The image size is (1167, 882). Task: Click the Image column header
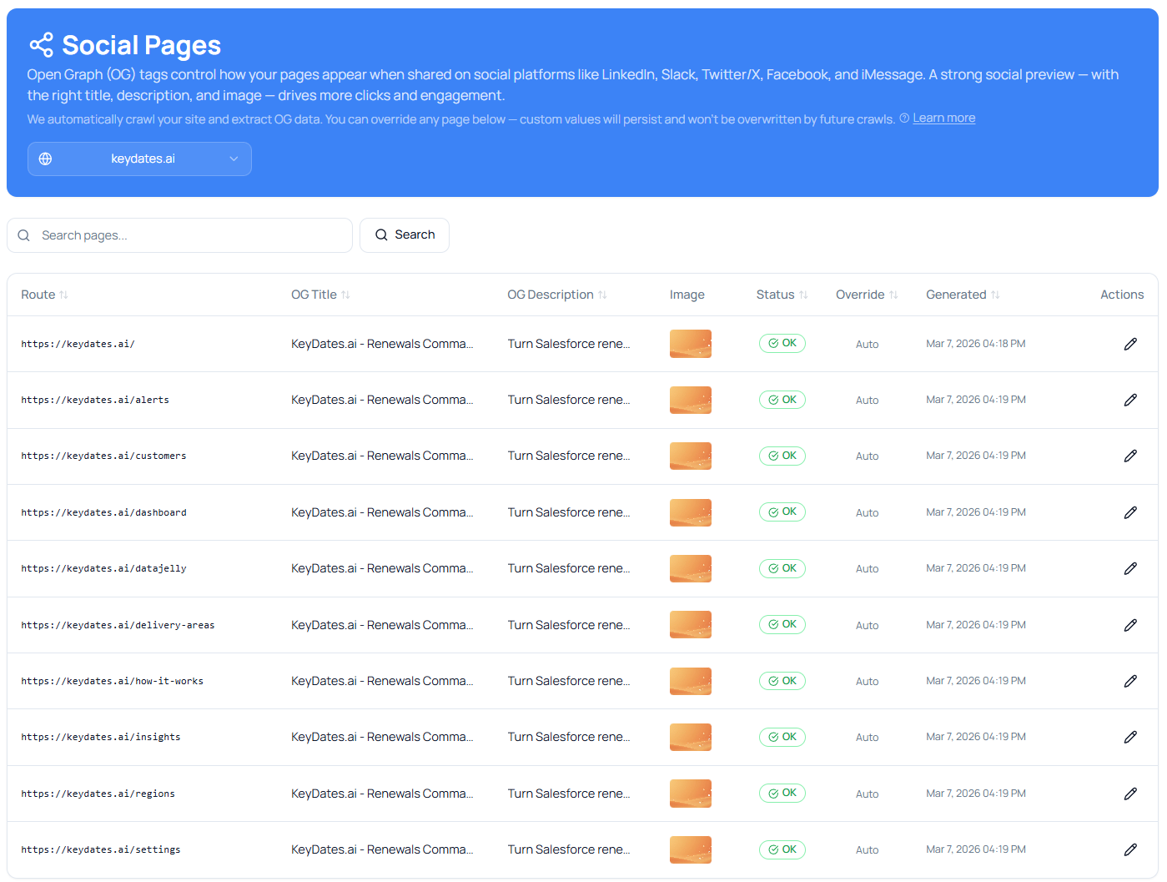pyautogui.click(x=687, y=295)
